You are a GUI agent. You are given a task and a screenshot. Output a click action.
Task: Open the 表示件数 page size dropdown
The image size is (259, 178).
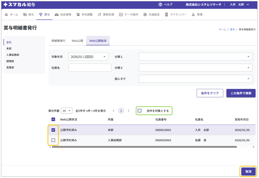66,111
